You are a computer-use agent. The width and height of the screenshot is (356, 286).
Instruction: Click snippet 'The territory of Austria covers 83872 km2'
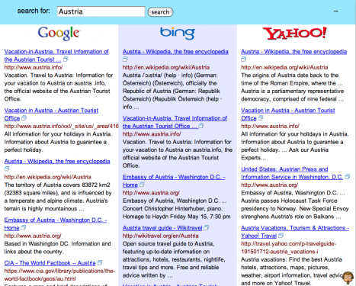coord(57,185)
